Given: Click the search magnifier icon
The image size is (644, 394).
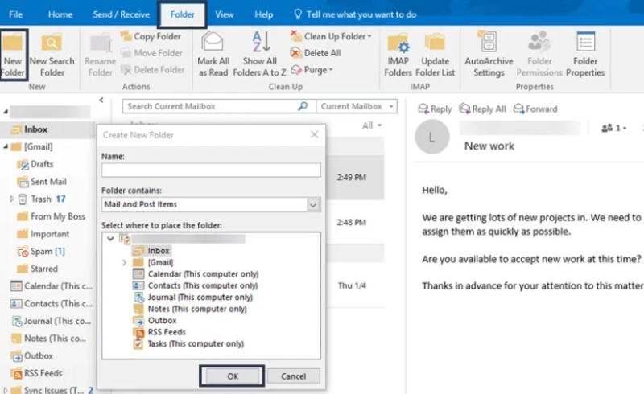Looking at the screenshot, I should (303, 106).
